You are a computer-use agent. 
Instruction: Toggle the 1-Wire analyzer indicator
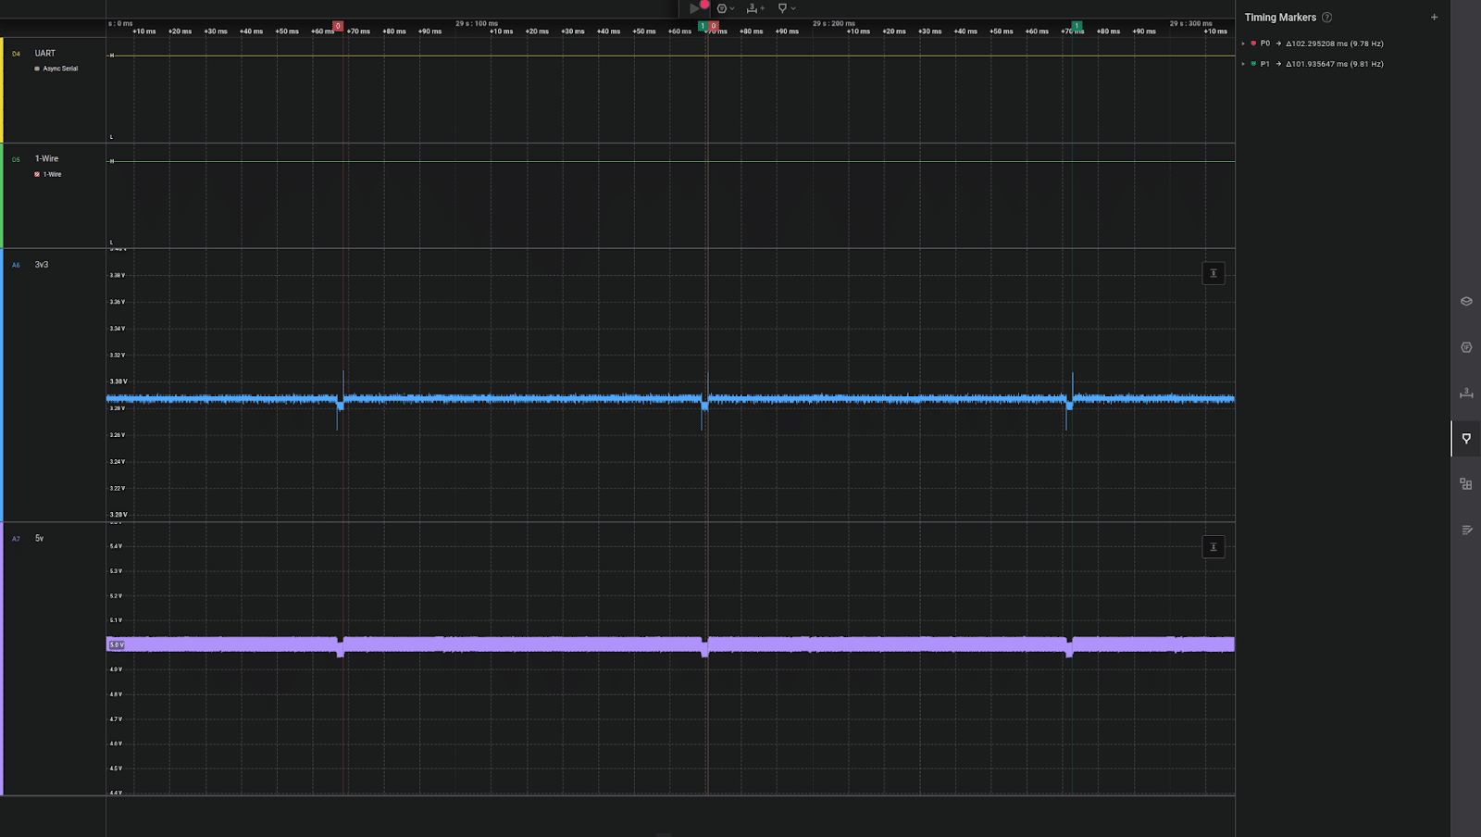37,174
